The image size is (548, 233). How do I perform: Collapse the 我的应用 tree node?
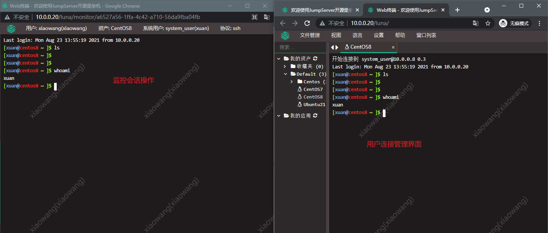pos(279,116)
